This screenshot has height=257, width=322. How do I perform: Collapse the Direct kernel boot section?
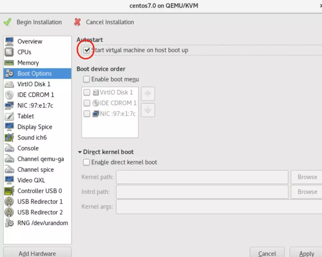click(x=80, y=152)
